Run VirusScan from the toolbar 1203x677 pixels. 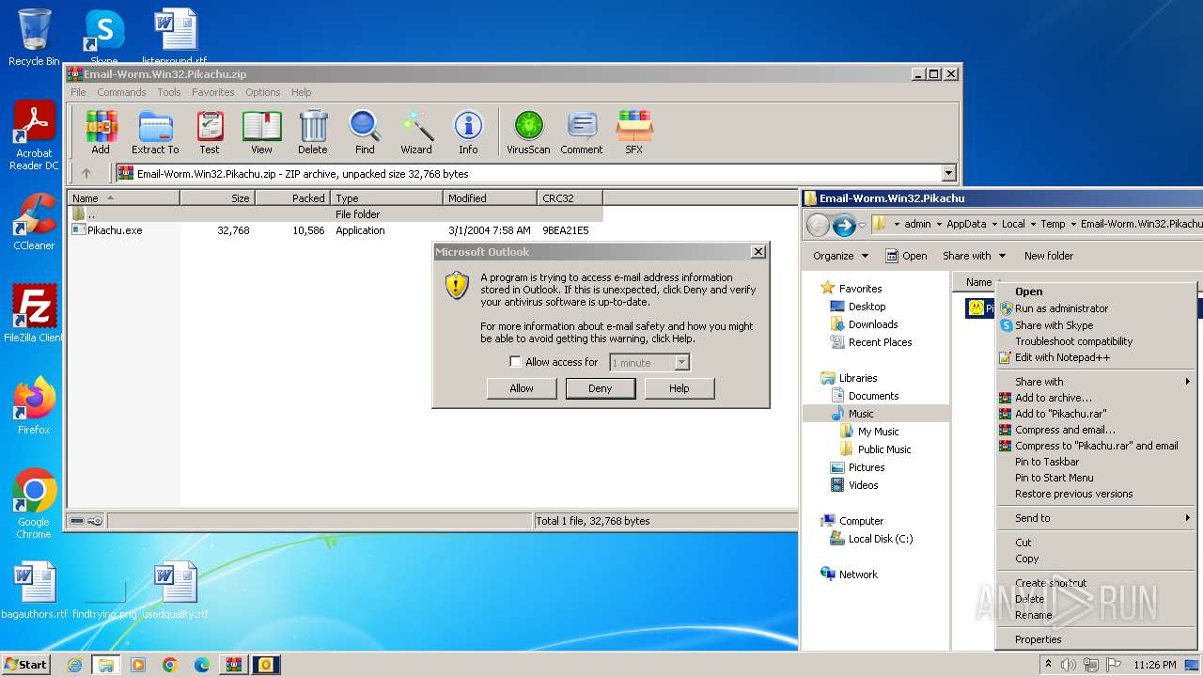[528, 133]
